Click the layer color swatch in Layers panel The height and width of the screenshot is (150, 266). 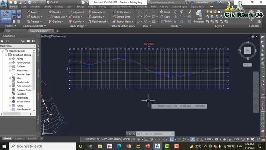219,12
